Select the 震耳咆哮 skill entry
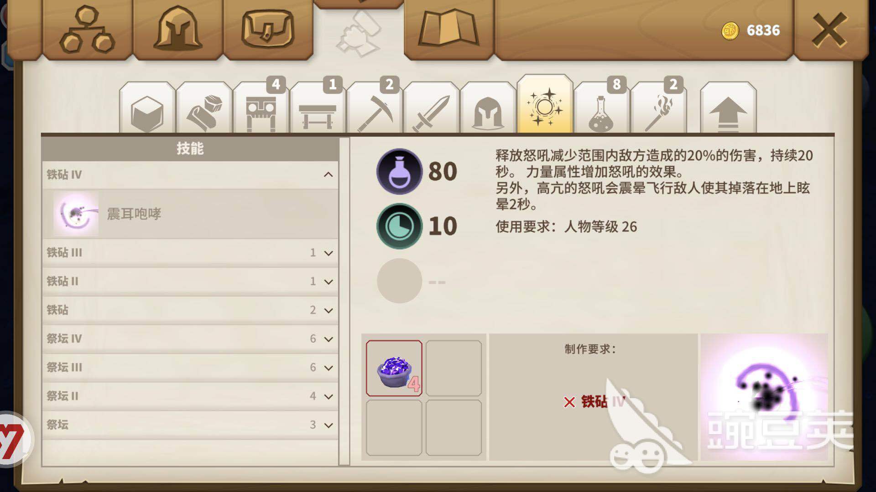Viewport: 876px width, 492px height. 190,214
